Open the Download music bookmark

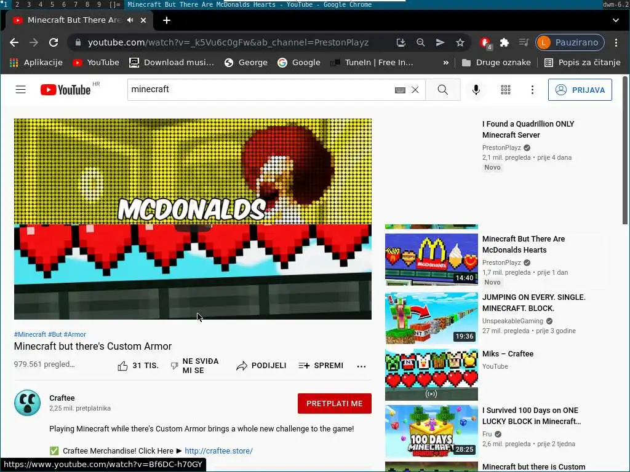[172, 63]
